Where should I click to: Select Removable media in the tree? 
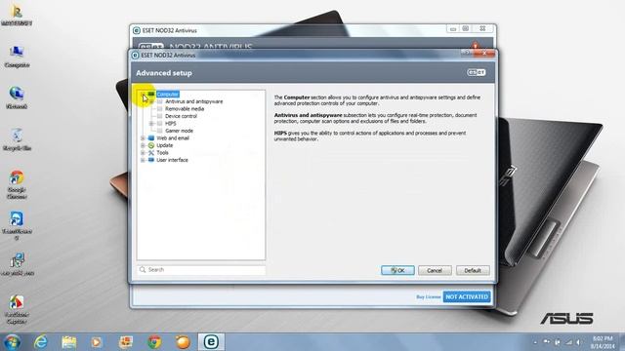point(185,108)
